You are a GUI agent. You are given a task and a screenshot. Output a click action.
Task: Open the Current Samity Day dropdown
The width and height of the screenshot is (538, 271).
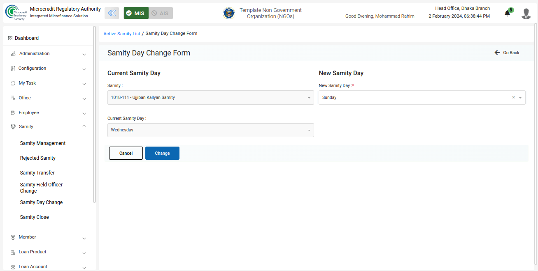tap(210, 130)
